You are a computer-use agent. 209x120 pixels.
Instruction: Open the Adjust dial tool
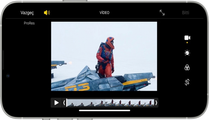pyautogui.click(x=187, y=53)
